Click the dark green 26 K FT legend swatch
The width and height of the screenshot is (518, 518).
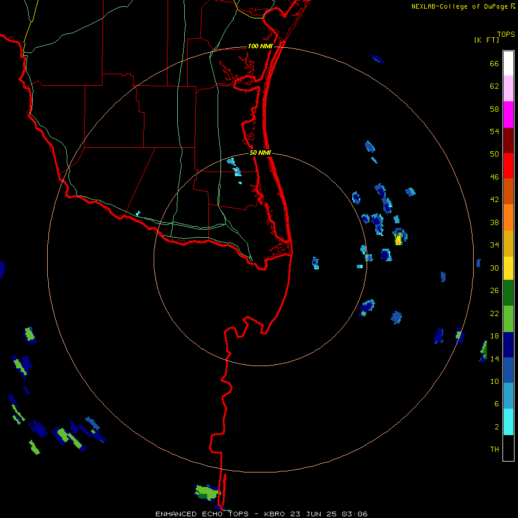tap(508, 293)
